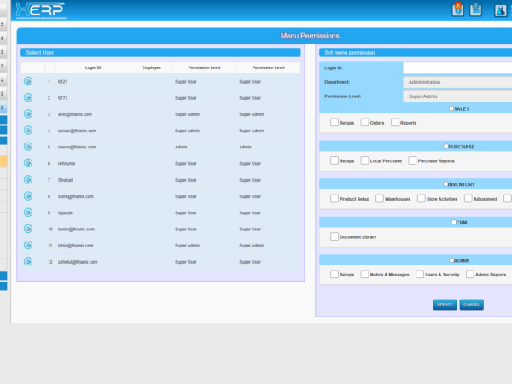Click login ID cell store@thianis.com
This screenshot has width=512, height=384.
pos(76,196)
